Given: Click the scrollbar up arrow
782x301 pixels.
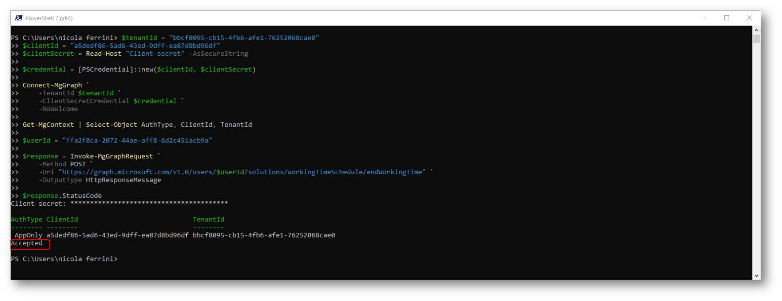Looking at the screenshot, I should (756, 30).
